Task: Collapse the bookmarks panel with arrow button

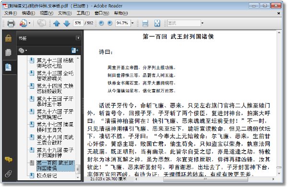Action: [x=78, y=38]
